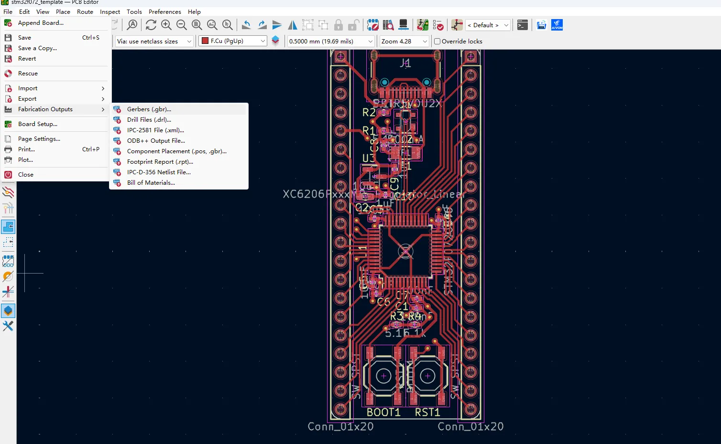The height and width of the screenshot is (444, 721).
Task: Click the zoom to fit page icon
Action: tap(197, 25)
